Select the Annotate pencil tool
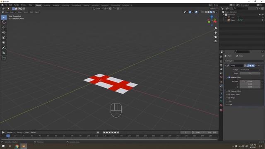 click(4, 48)
